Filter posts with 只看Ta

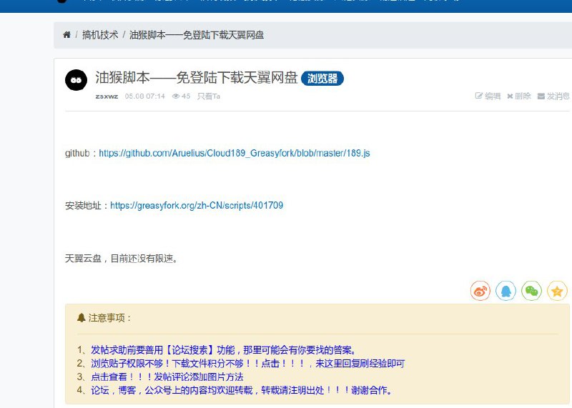tap(209, 96)
